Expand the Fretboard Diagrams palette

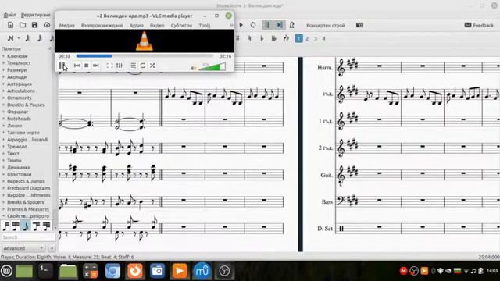point(28,188)
